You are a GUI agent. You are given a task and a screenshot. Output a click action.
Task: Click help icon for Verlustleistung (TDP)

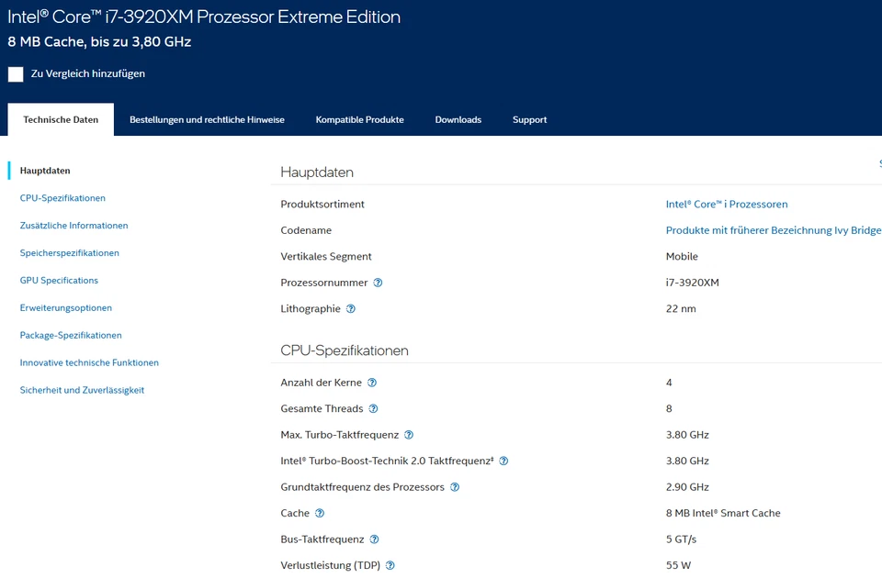390,566
